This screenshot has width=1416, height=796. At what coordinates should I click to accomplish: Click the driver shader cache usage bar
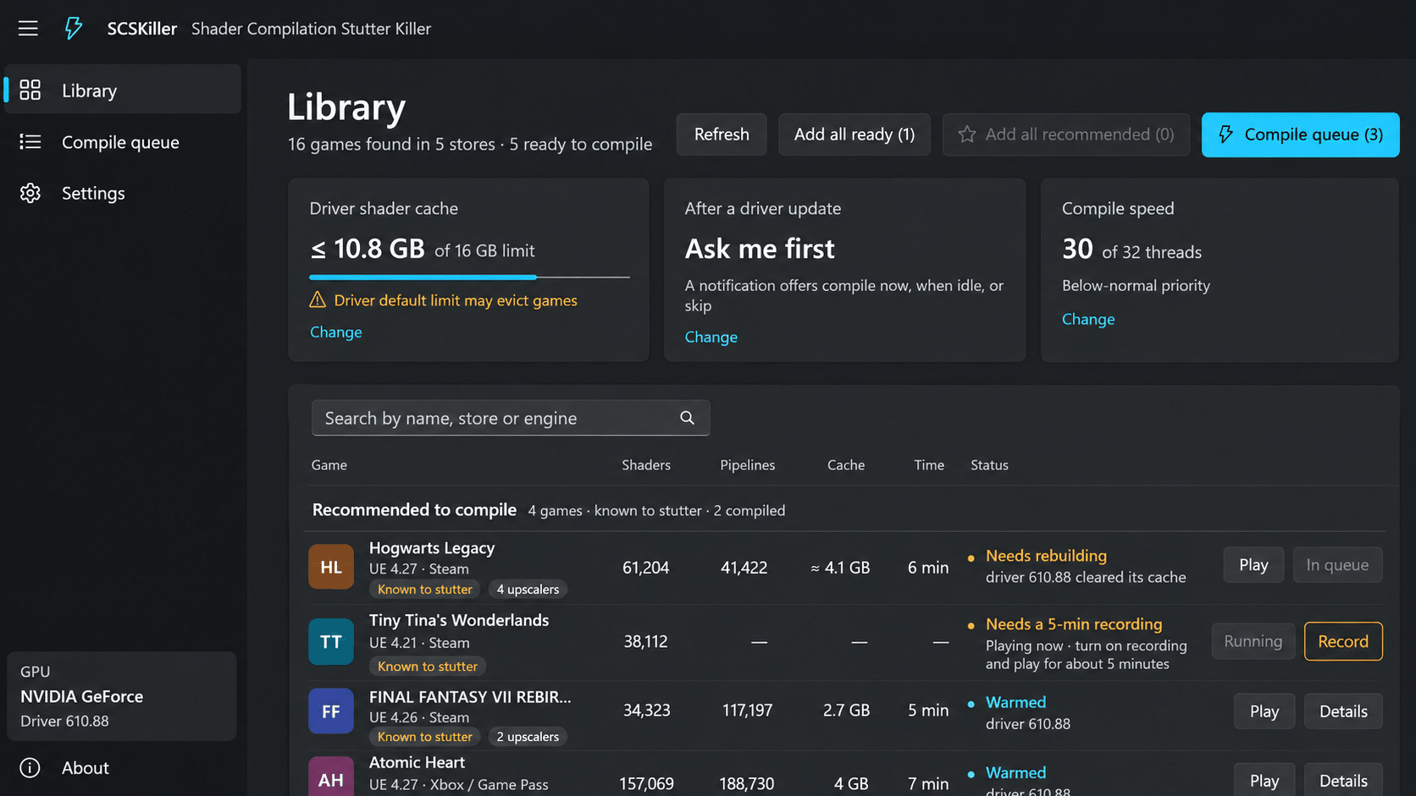tap(469, 277)
